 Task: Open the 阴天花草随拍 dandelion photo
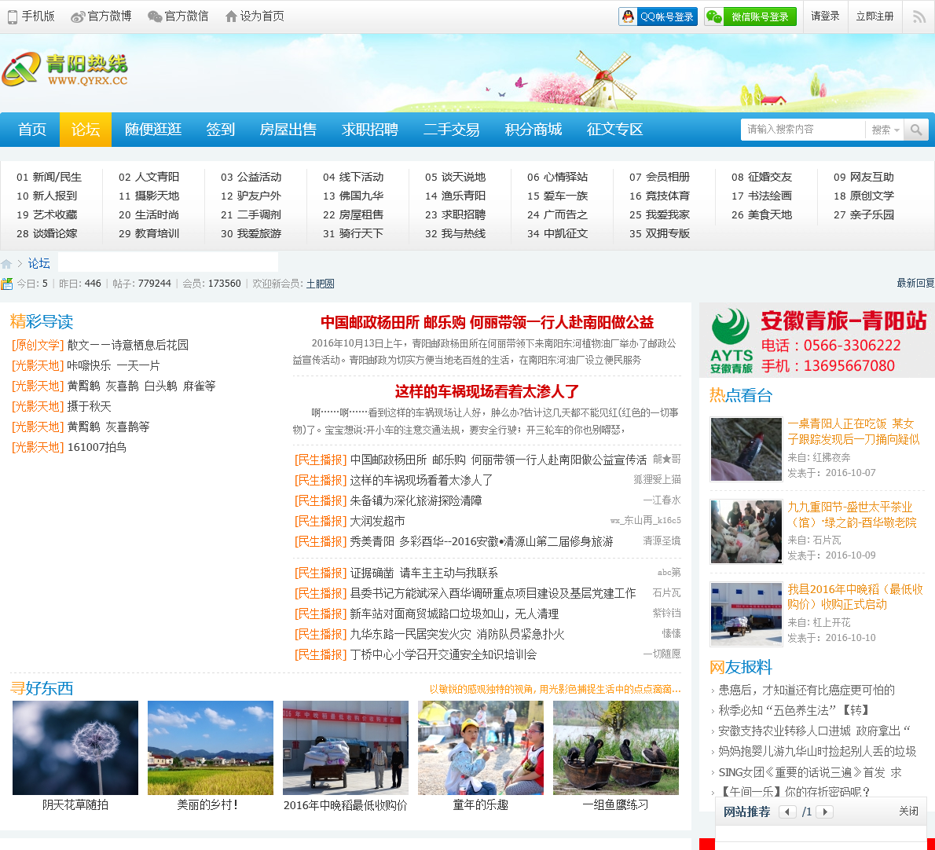click(75, 747)
